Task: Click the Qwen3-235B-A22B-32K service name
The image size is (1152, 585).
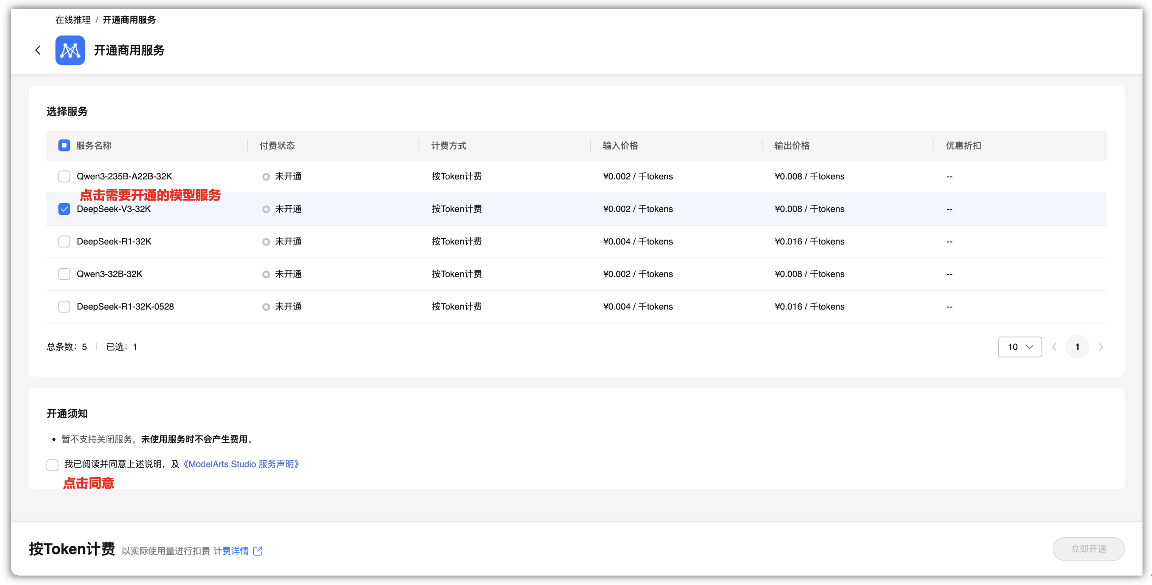Action: tap(124, 176)
